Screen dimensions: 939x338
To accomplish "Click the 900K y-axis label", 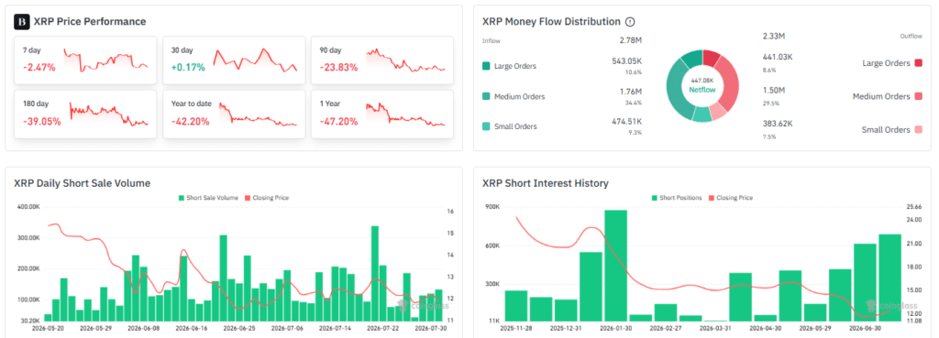I will click(x=492, y=207).
